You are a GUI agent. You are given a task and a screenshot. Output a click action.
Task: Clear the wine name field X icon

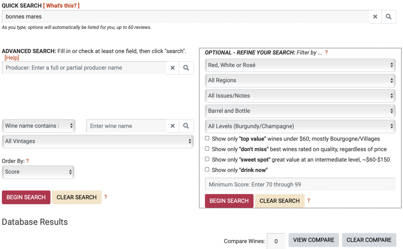pos(173,126)
